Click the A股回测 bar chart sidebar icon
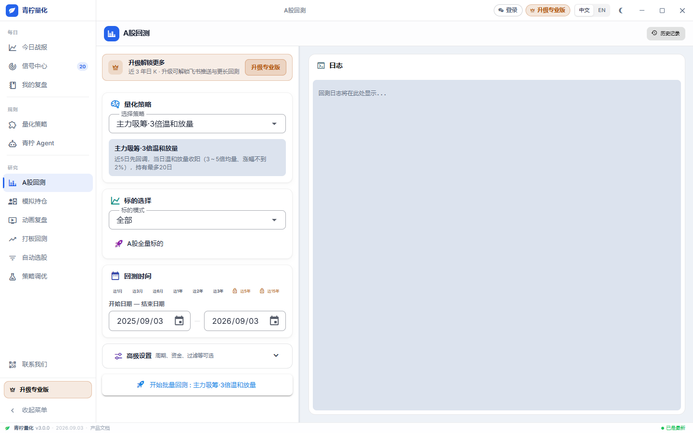The image size is (693, 433). (x=13, y=183)
